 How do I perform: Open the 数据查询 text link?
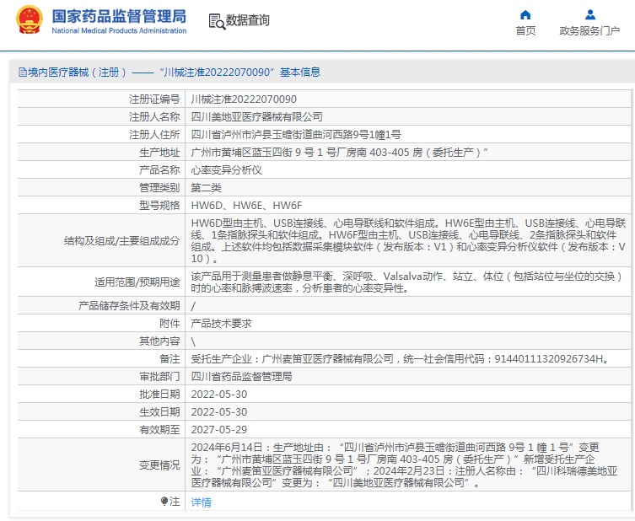click(x=248, y=20)
